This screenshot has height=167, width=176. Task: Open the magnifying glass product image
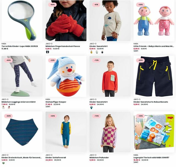[22, 21]
